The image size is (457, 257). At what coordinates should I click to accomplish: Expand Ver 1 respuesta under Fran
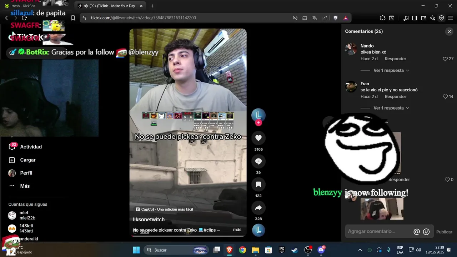click(x=391, y=108)
